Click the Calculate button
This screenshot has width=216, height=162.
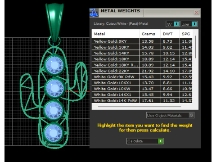pos(145,141)
